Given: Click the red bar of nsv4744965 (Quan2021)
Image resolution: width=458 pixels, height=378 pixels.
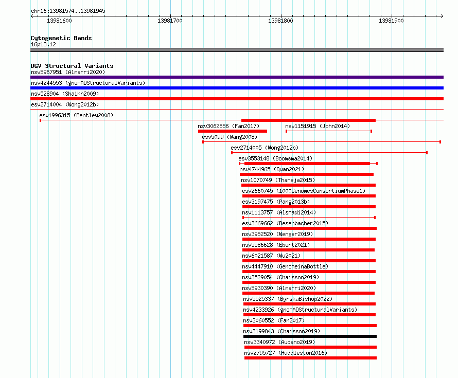Looking at the screenshot, I should 307,174.
